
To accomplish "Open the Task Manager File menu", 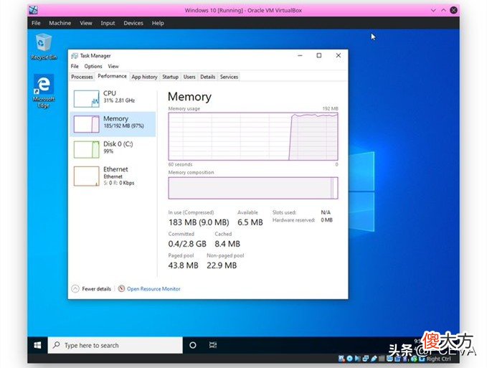I will (x=75, y=66).
